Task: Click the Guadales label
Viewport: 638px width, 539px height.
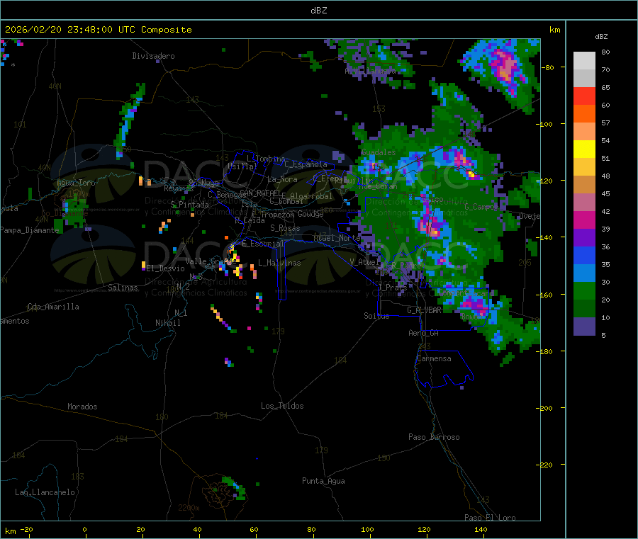Action: point(379,152)
